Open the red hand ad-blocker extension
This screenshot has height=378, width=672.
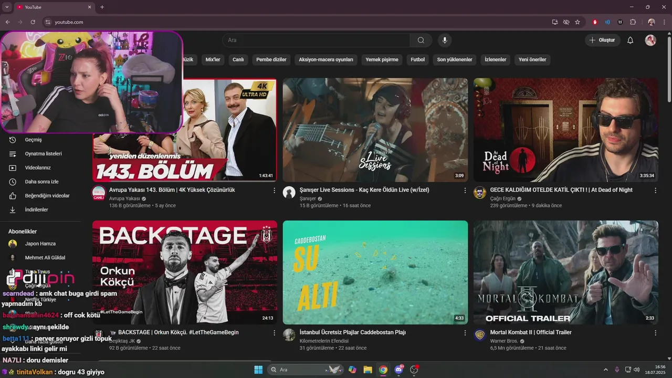pyautogui.click(x=595, y=22)
